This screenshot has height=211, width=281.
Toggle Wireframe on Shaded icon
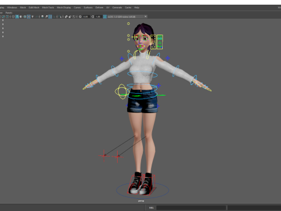[x=25, y=16]
